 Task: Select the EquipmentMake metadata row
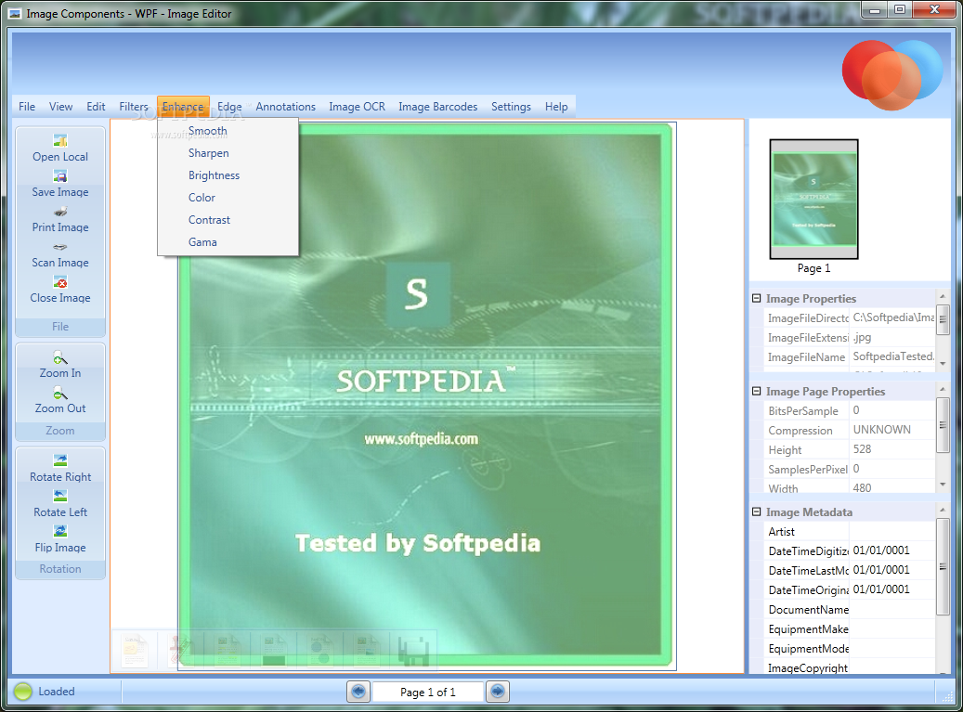coord(850,629)
